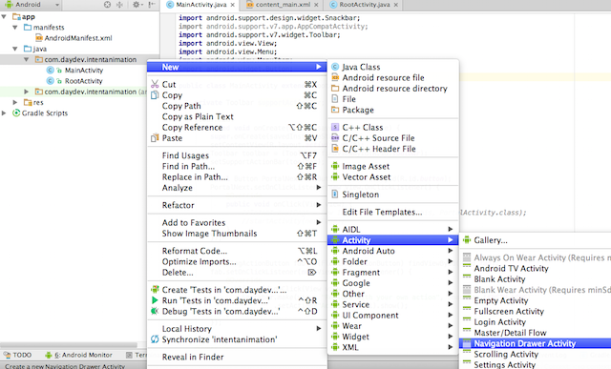Click the Synchronize refresh icon
The width and height of the screenshot is (611, 369).
[x=155, y=339]
